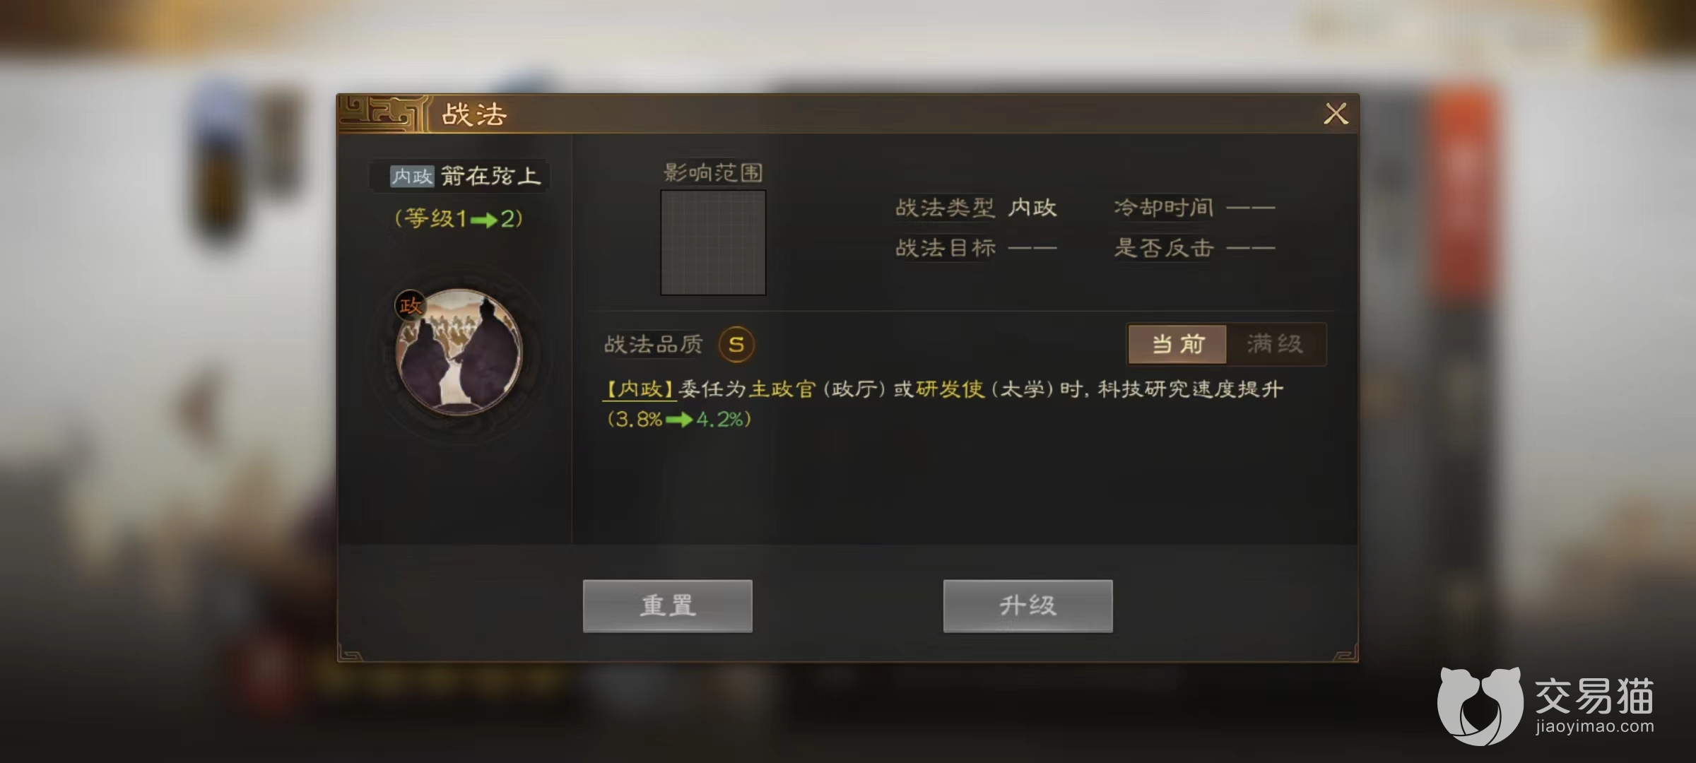This screenshot has width=1696, height=763.
Task: Switch to the 满级 max level tab
Action: (1276, 344)
